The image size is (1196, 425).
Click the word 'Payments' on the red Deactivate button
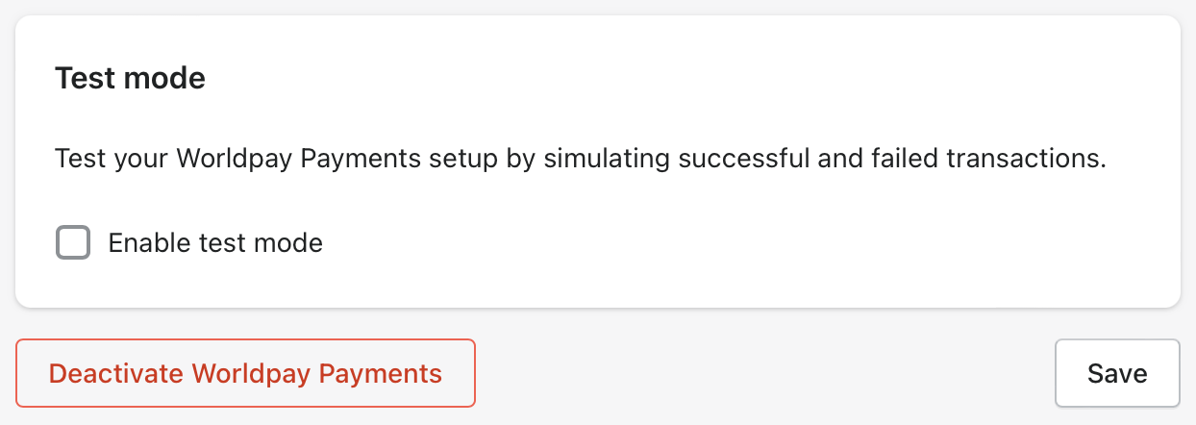[381, 373]
